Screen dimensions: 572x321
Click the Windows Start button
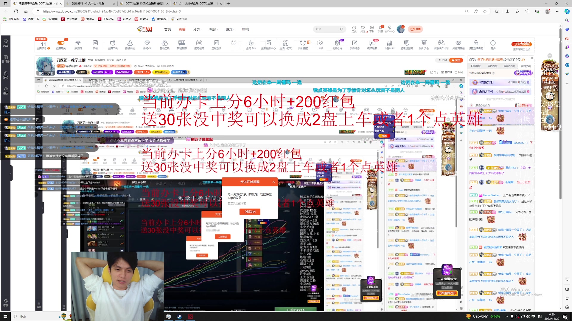[x=5, y=317]
